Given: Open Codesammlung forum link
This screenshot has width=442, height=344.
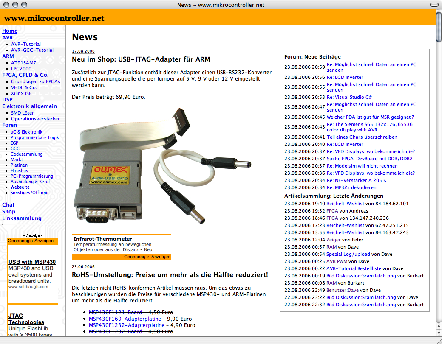Looking at the screenshot, I should tap(26, 154).
